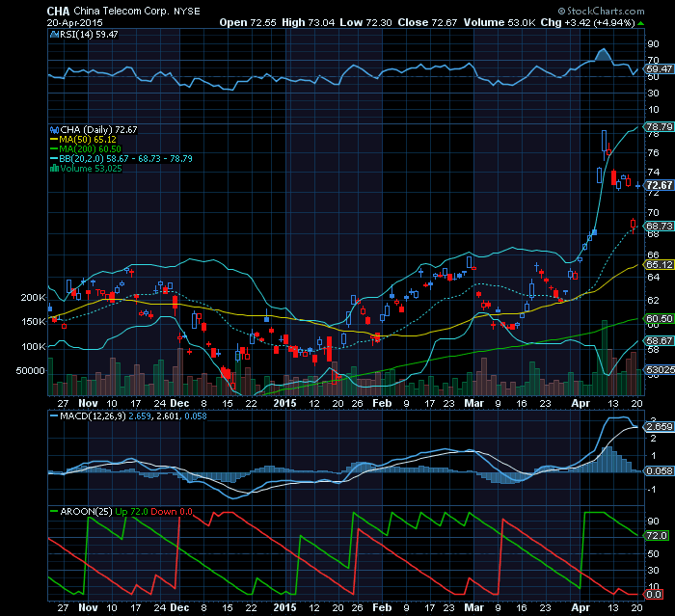
Task: Click the Apr label below price chart
Action: [580, 403]
